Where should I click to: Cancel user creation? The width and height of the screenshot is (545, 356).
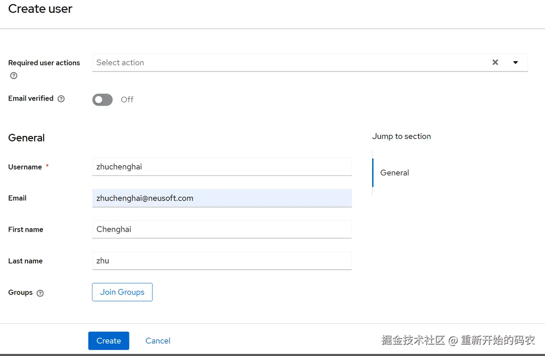tap(158, 341)
